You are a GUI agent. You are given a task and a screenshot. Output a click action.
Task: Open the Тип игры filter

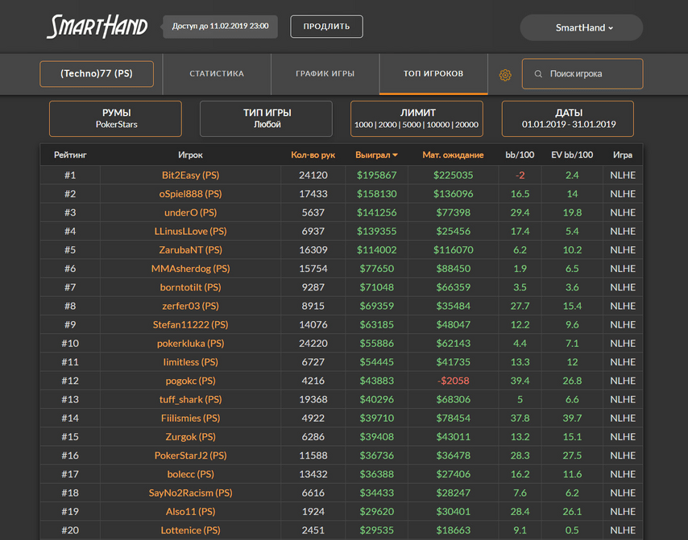point(267,119)
